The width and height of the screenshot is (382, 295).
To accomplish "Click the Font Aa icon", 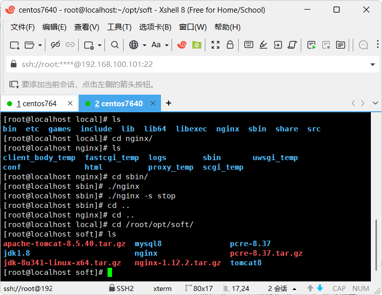I will click(156, 45).
